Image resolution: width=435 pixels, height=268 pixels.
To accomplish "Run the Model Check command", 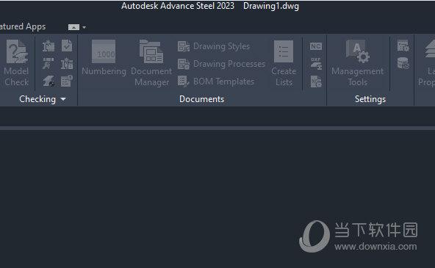I will [17, 63].
